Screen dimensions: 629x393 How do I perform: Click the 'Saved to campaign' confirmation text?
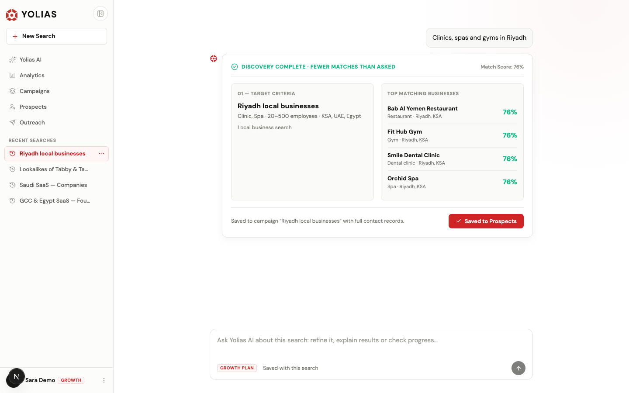[x=318, y=221]
